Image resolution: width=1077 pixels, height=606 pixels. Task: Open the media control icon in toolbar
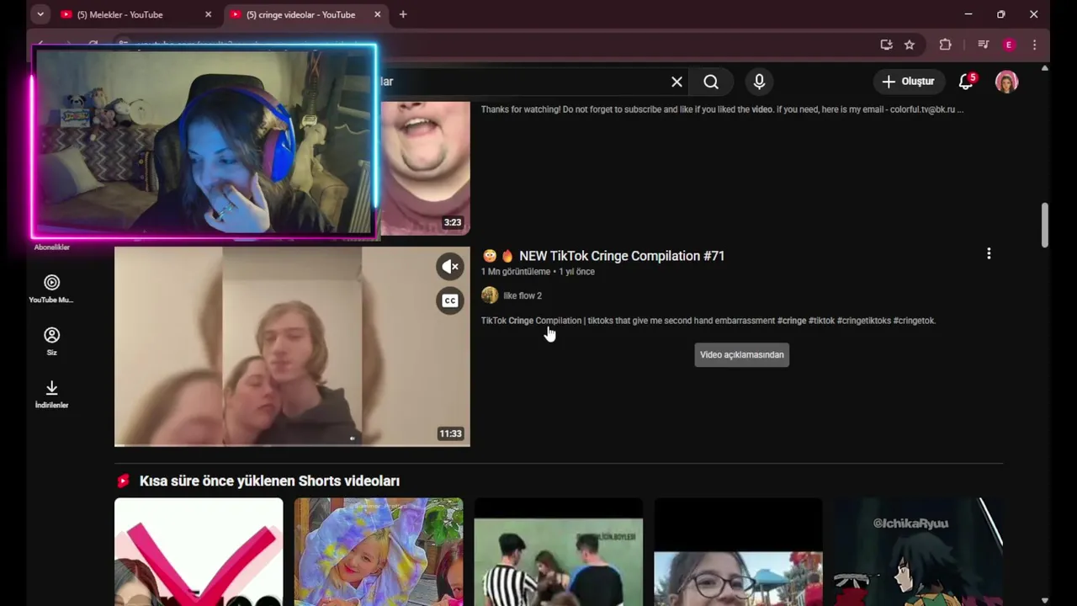[x=983, y=45]
